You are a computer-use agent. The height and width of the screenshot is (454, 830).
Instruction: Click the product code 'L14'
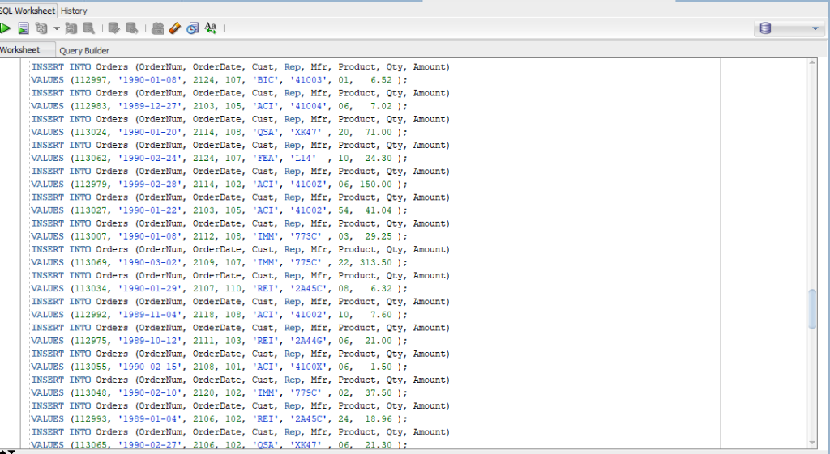point(303,159)
